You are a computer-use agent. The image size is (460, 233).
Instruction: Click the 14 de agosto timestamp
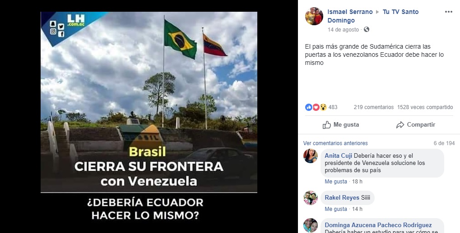pyautogui.click(x=343, y=30)
